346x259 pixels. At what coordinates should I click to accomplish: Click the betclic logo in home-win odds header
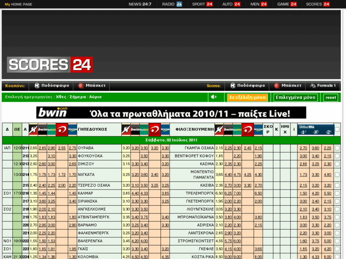[72, 129]
